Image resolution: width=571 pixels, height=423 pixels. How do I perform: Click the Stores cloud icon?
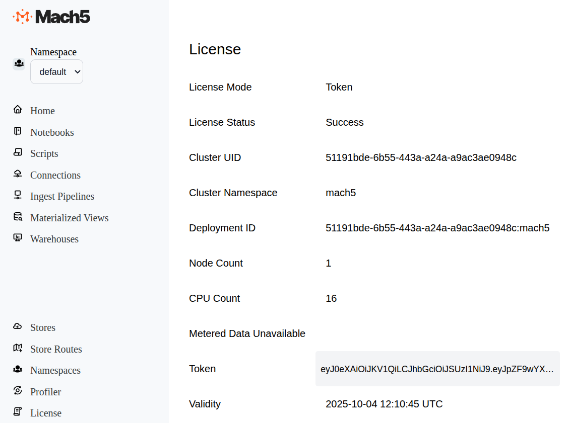(x=18, y=326)
